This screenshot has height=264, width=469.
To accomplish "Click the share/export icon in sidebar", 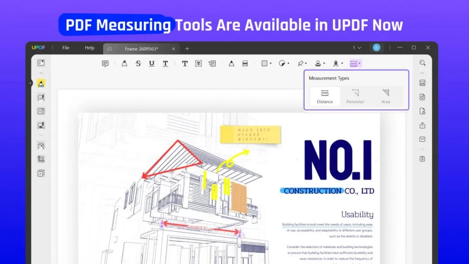I will click(x=422, y=125).
